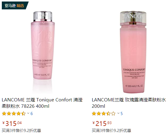Image resolution: width=167 pixels, height=135 pixels.
Task: Open the 200ml Lancome toner product image
Action: click(133, 52)
